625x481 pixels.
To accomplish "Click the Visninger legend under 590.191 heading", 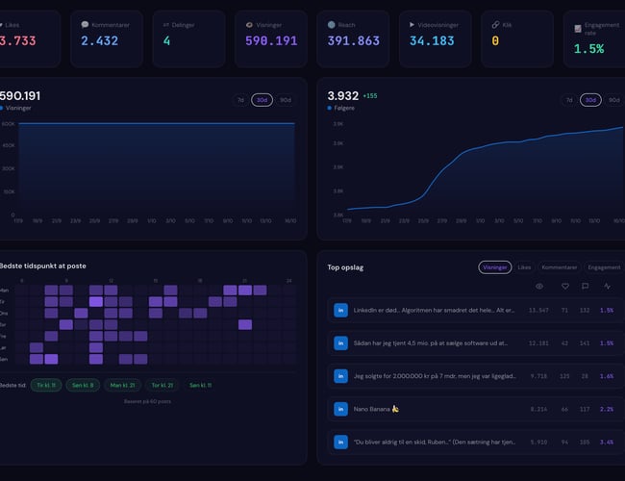I will click(x=18, y=108).
